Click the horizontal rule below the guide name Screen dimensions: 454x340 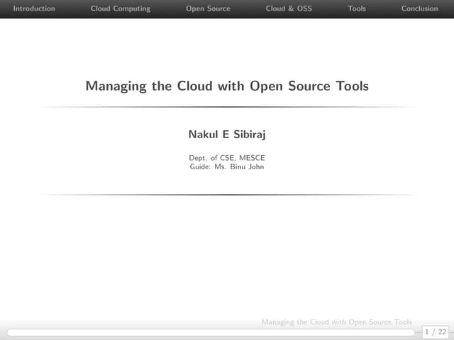click(227, 195)
